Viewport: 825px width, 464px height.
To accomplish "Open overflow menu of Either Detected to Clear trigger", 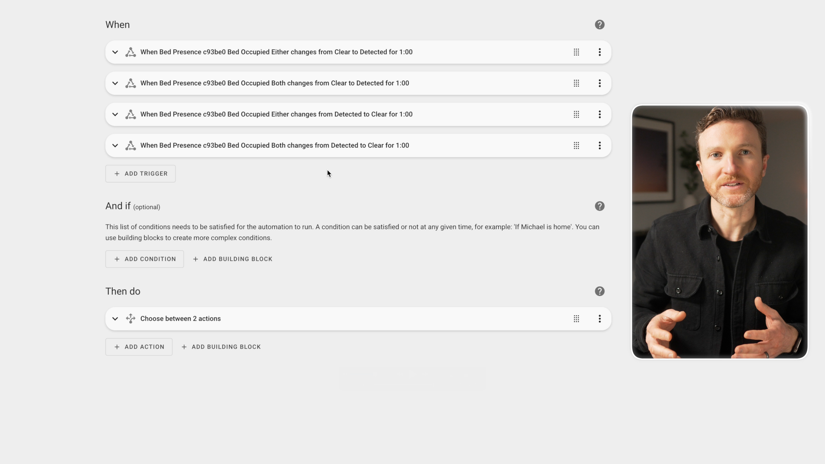I will tap(600, 114).
